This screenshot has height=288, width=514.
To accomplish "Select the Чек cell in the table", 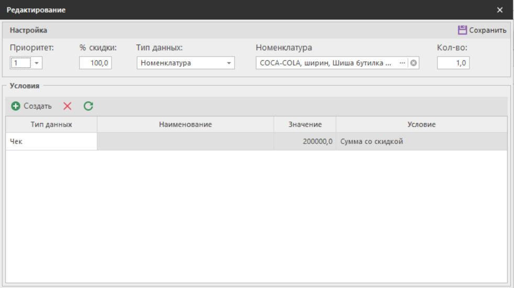I will pos(51,141).
